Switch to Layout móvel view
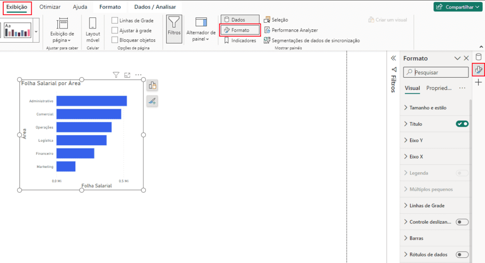Viewport: 485px width, 263px height. pyautogui.click(x=93, y=30)
